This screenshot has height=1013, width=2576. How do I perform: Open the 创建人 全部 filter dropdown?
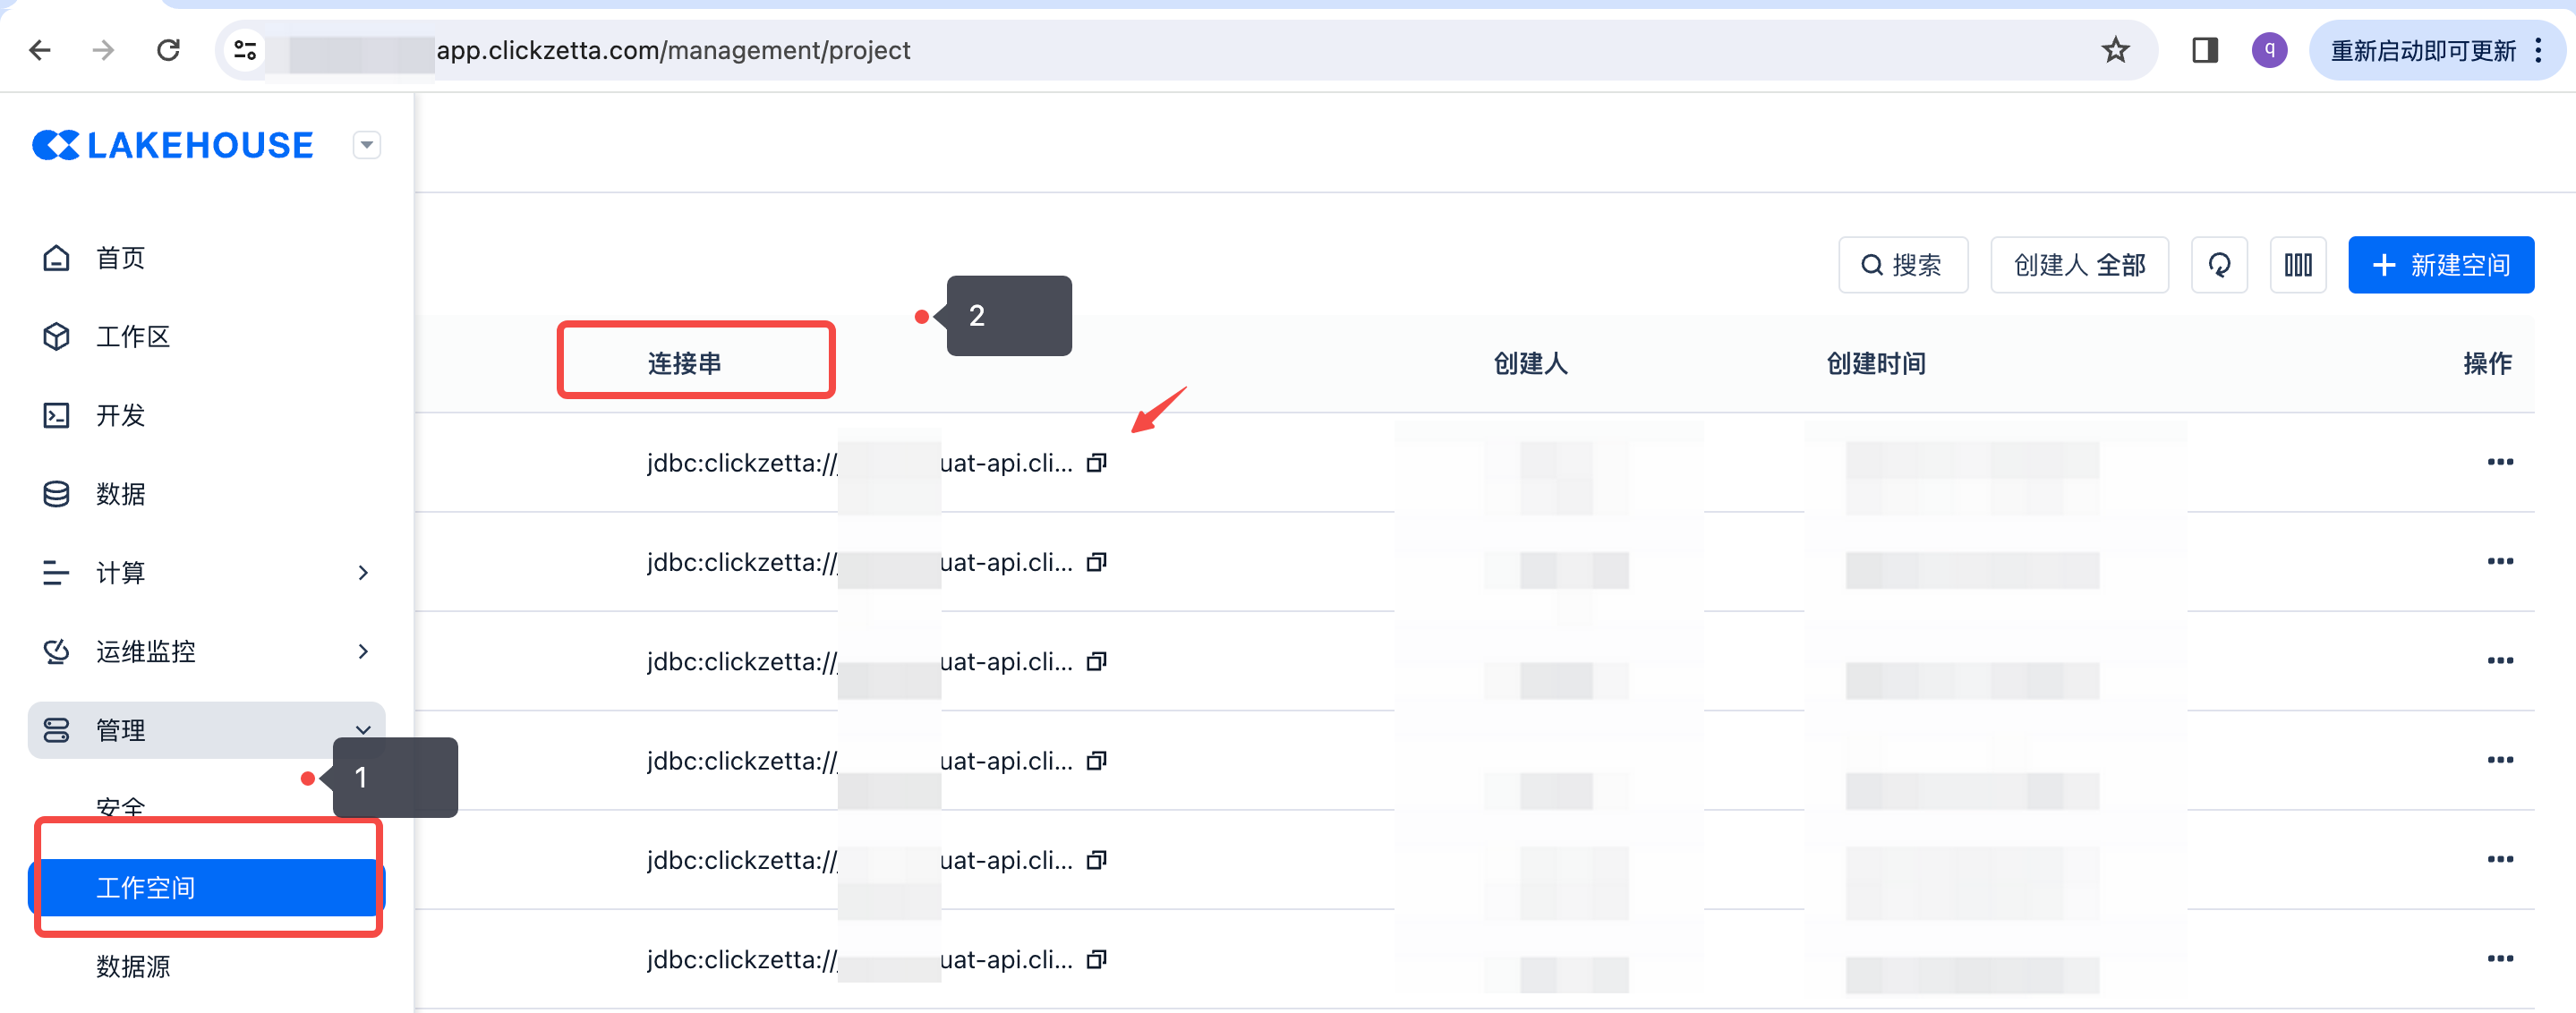(2079, 265)
